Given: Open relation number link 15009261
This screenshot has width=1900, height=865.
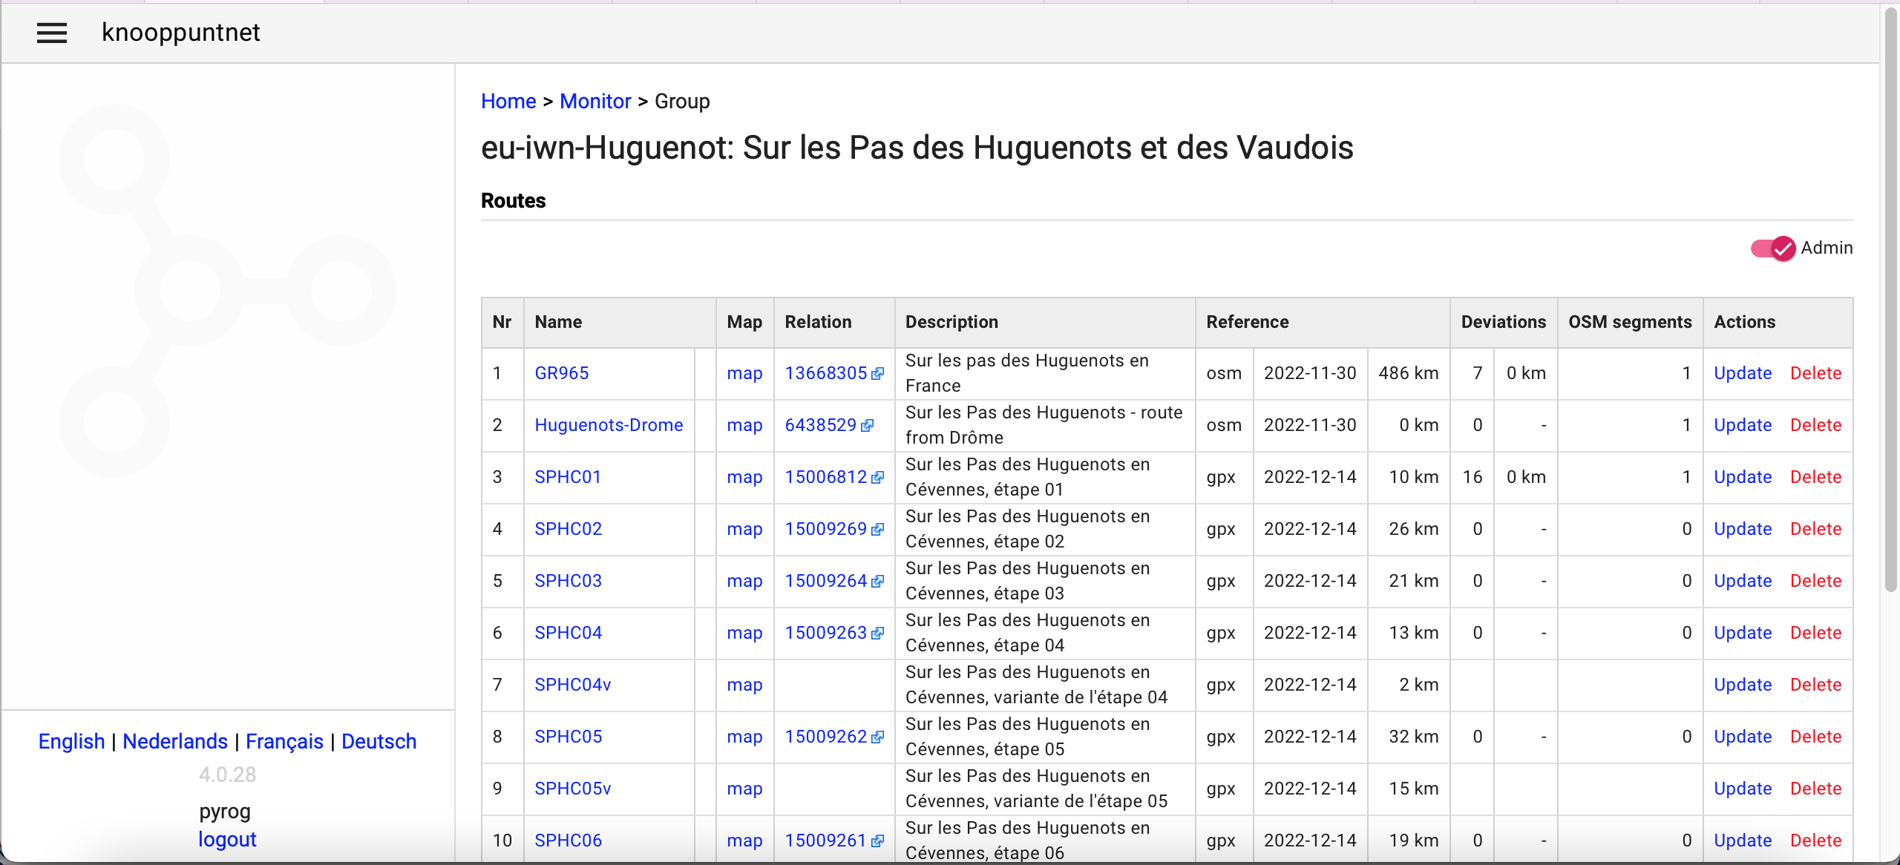Looking at the screenshot, I should [x=825, y=841].
